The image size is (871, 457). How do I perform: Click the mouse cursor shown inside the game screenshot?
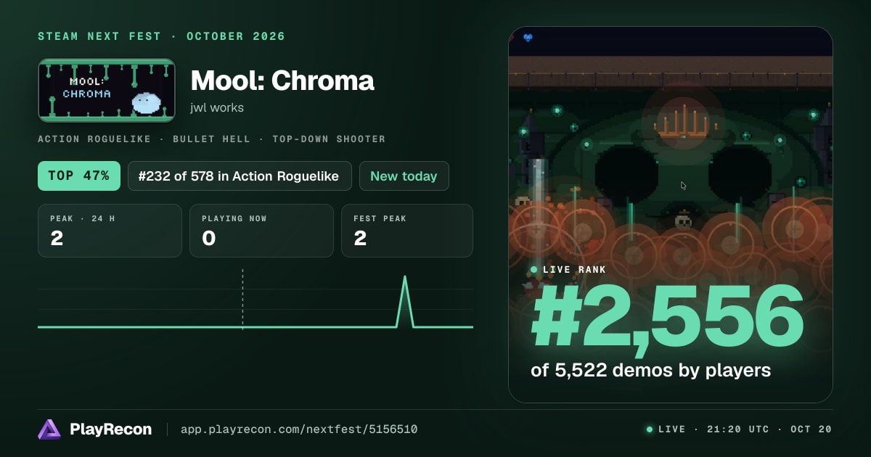[684, 186]
